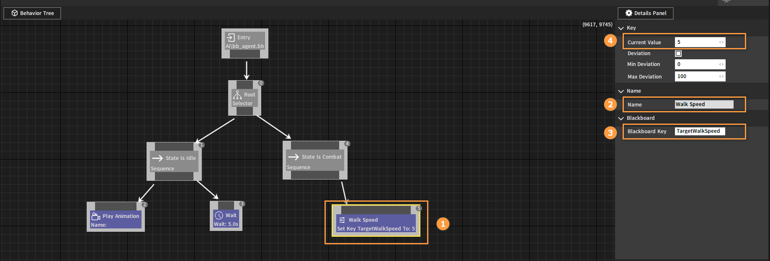The height and width of the screenshot is (261, 770).
Task: Click the Min Deviation drag arrows icon
Action: (721, 64)
